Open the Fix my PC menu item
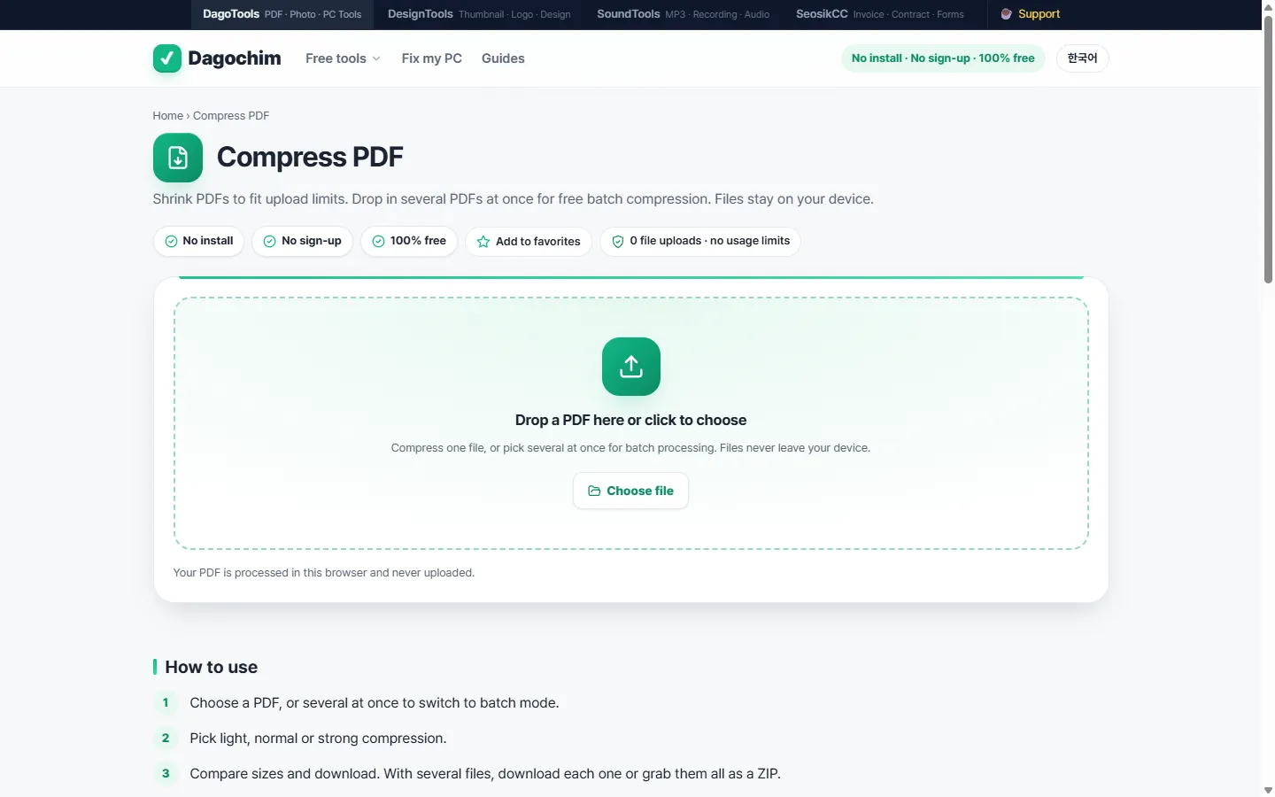This screenshot has height=797, width=1275. coord(432,58)
